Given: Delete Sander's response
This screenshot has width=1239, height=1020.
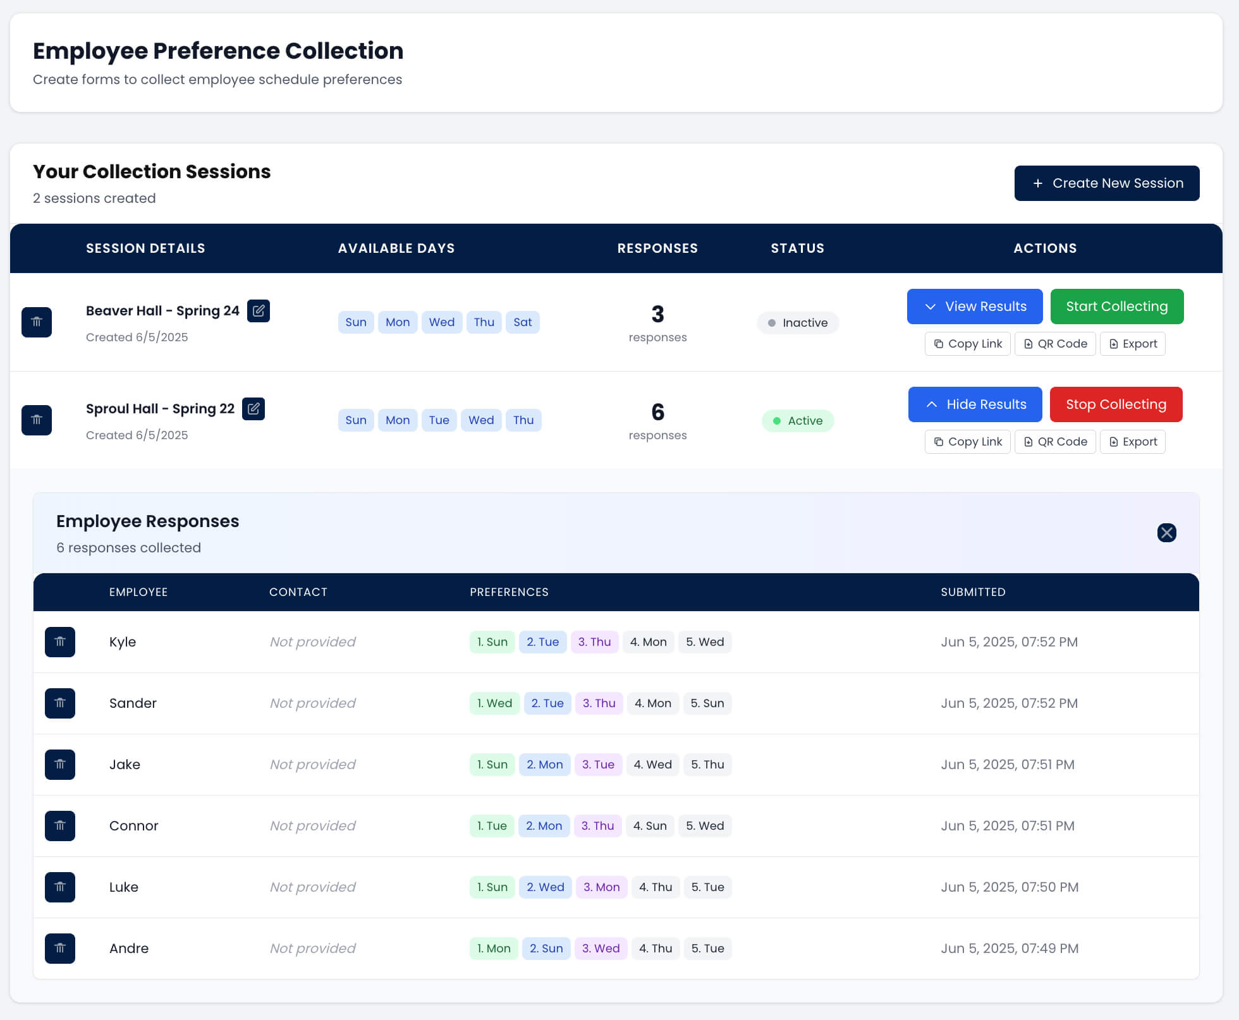Looking at the screenshot, I should coord(60,703).
